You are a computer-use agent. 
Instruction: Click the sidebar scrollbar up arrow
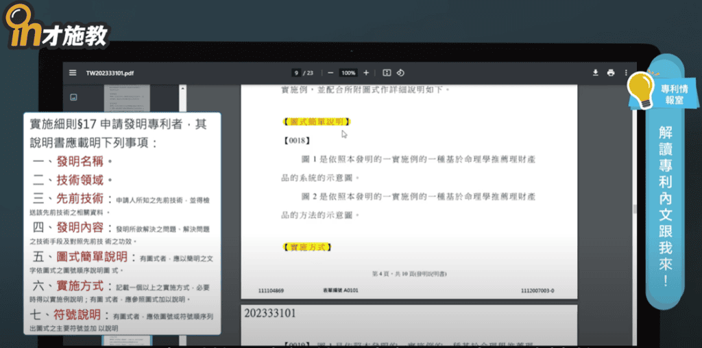183,89
